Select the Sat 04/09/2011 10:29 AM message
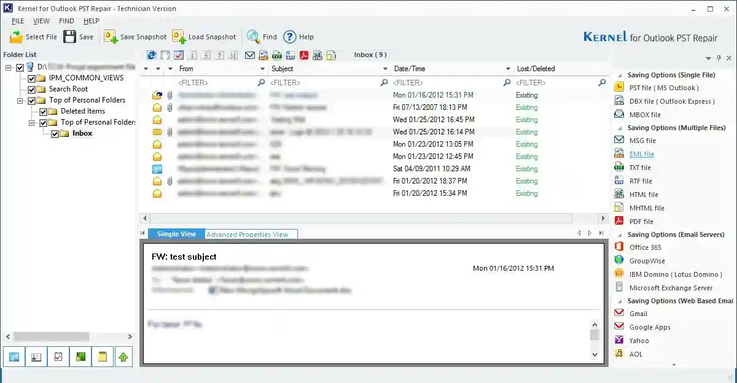The width and height of the screenshot is (737, 383). coord(373,169)
